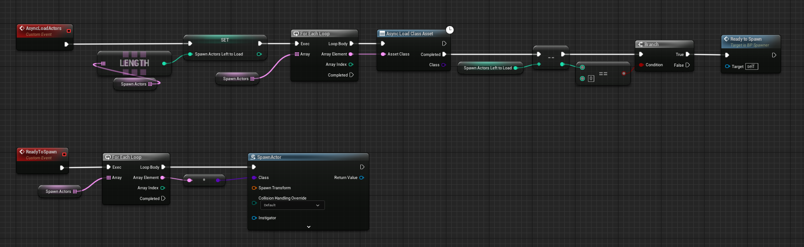Click the False execution pin on Branch

687,65
